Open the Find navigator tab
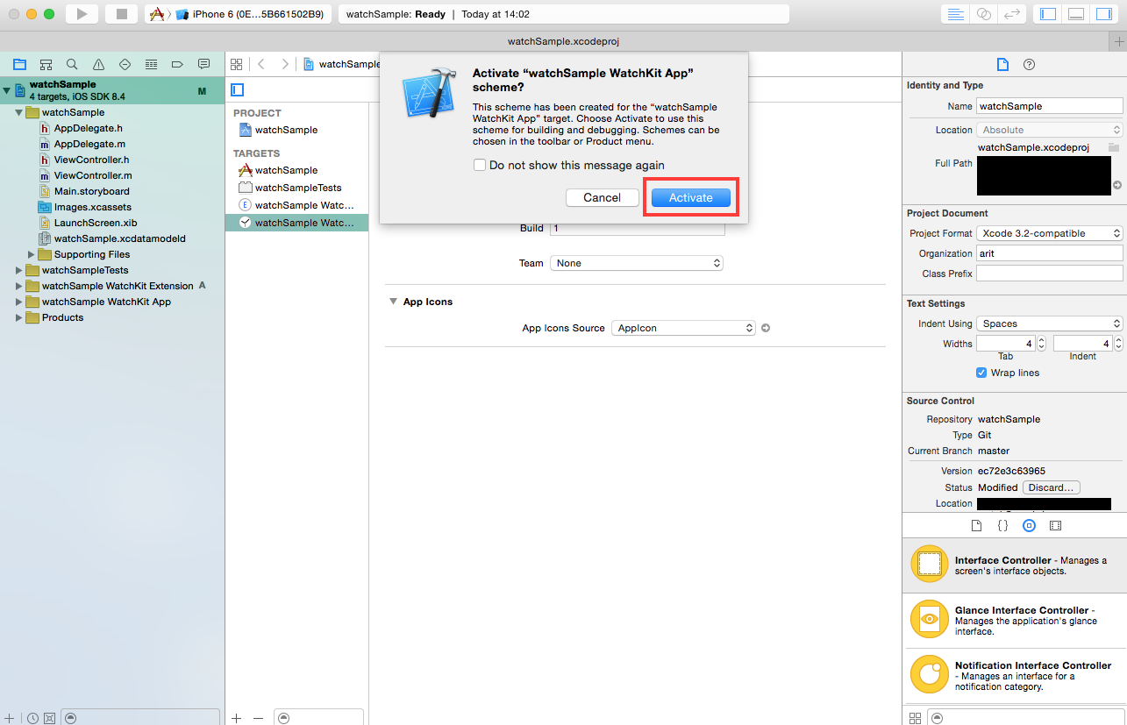Viewport: 1127px width, 725px height. coord(72,64)
